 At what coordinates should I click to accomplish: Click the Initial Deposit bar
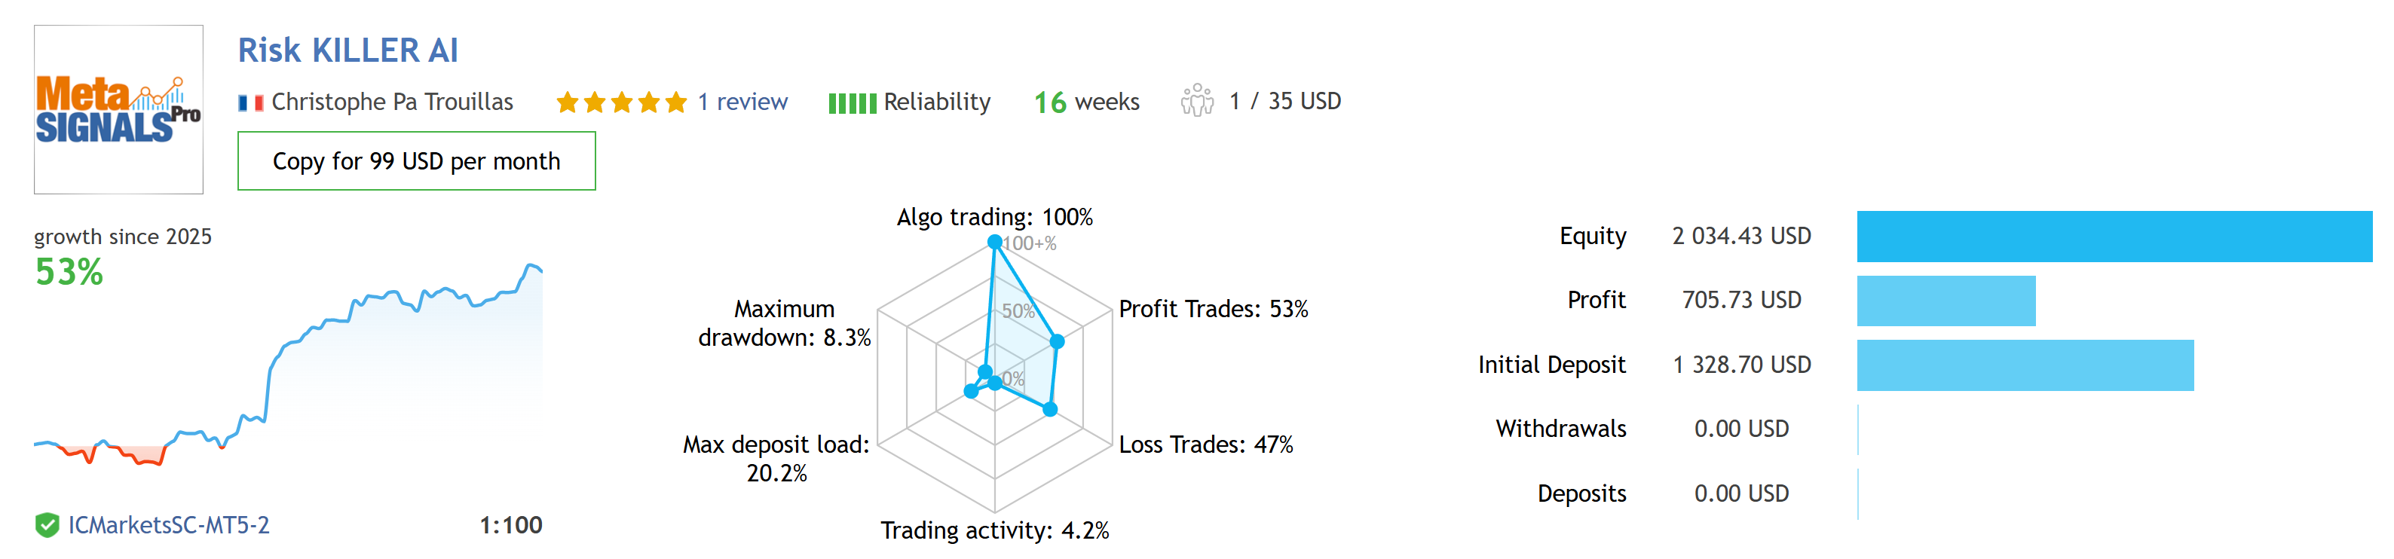click(2024, 366)
